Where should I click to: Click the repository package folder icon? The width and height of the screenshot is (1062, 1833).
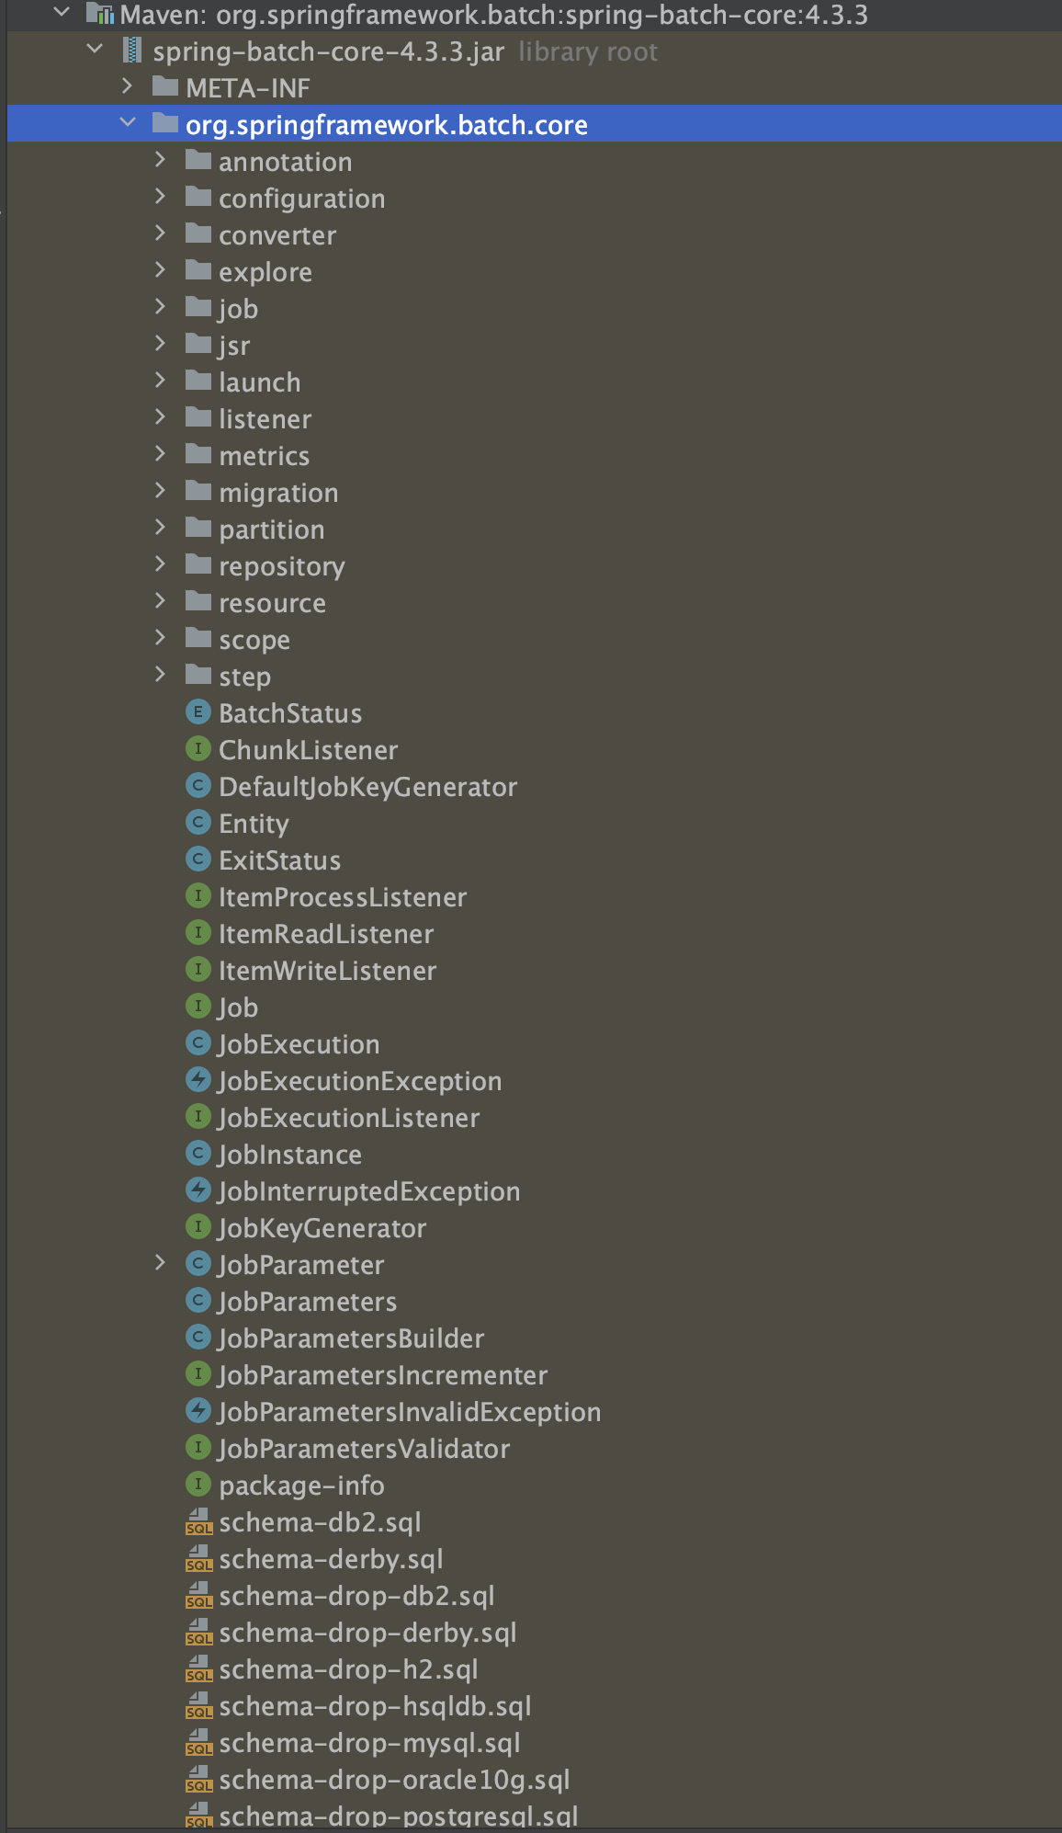point(198,565)
